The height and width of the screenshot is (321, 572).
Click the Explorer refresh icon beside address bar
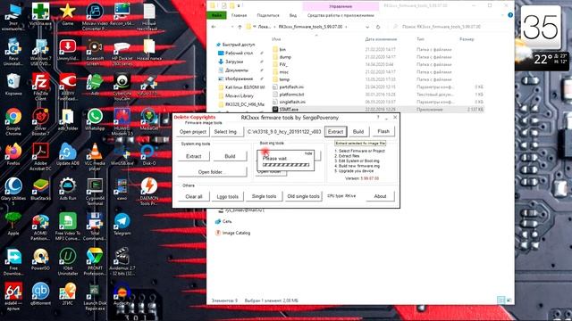coord(378,27)
